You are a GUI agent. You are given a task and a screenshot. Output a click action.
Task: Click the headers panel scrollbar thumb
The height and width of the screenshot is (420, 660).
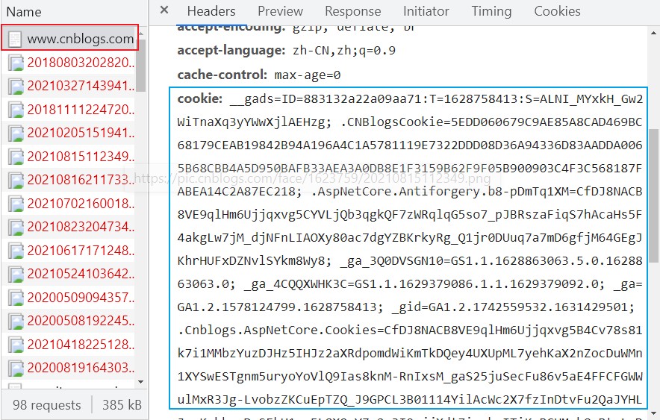coord(654,195)
